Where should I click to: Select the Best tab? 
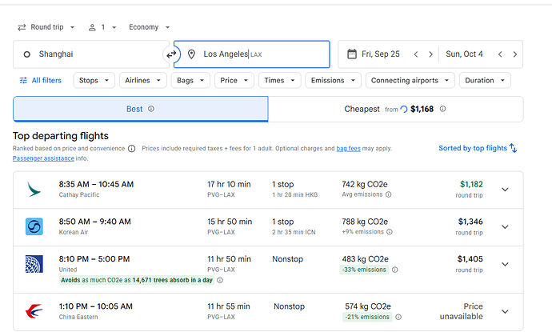click(x=141, y=109)
